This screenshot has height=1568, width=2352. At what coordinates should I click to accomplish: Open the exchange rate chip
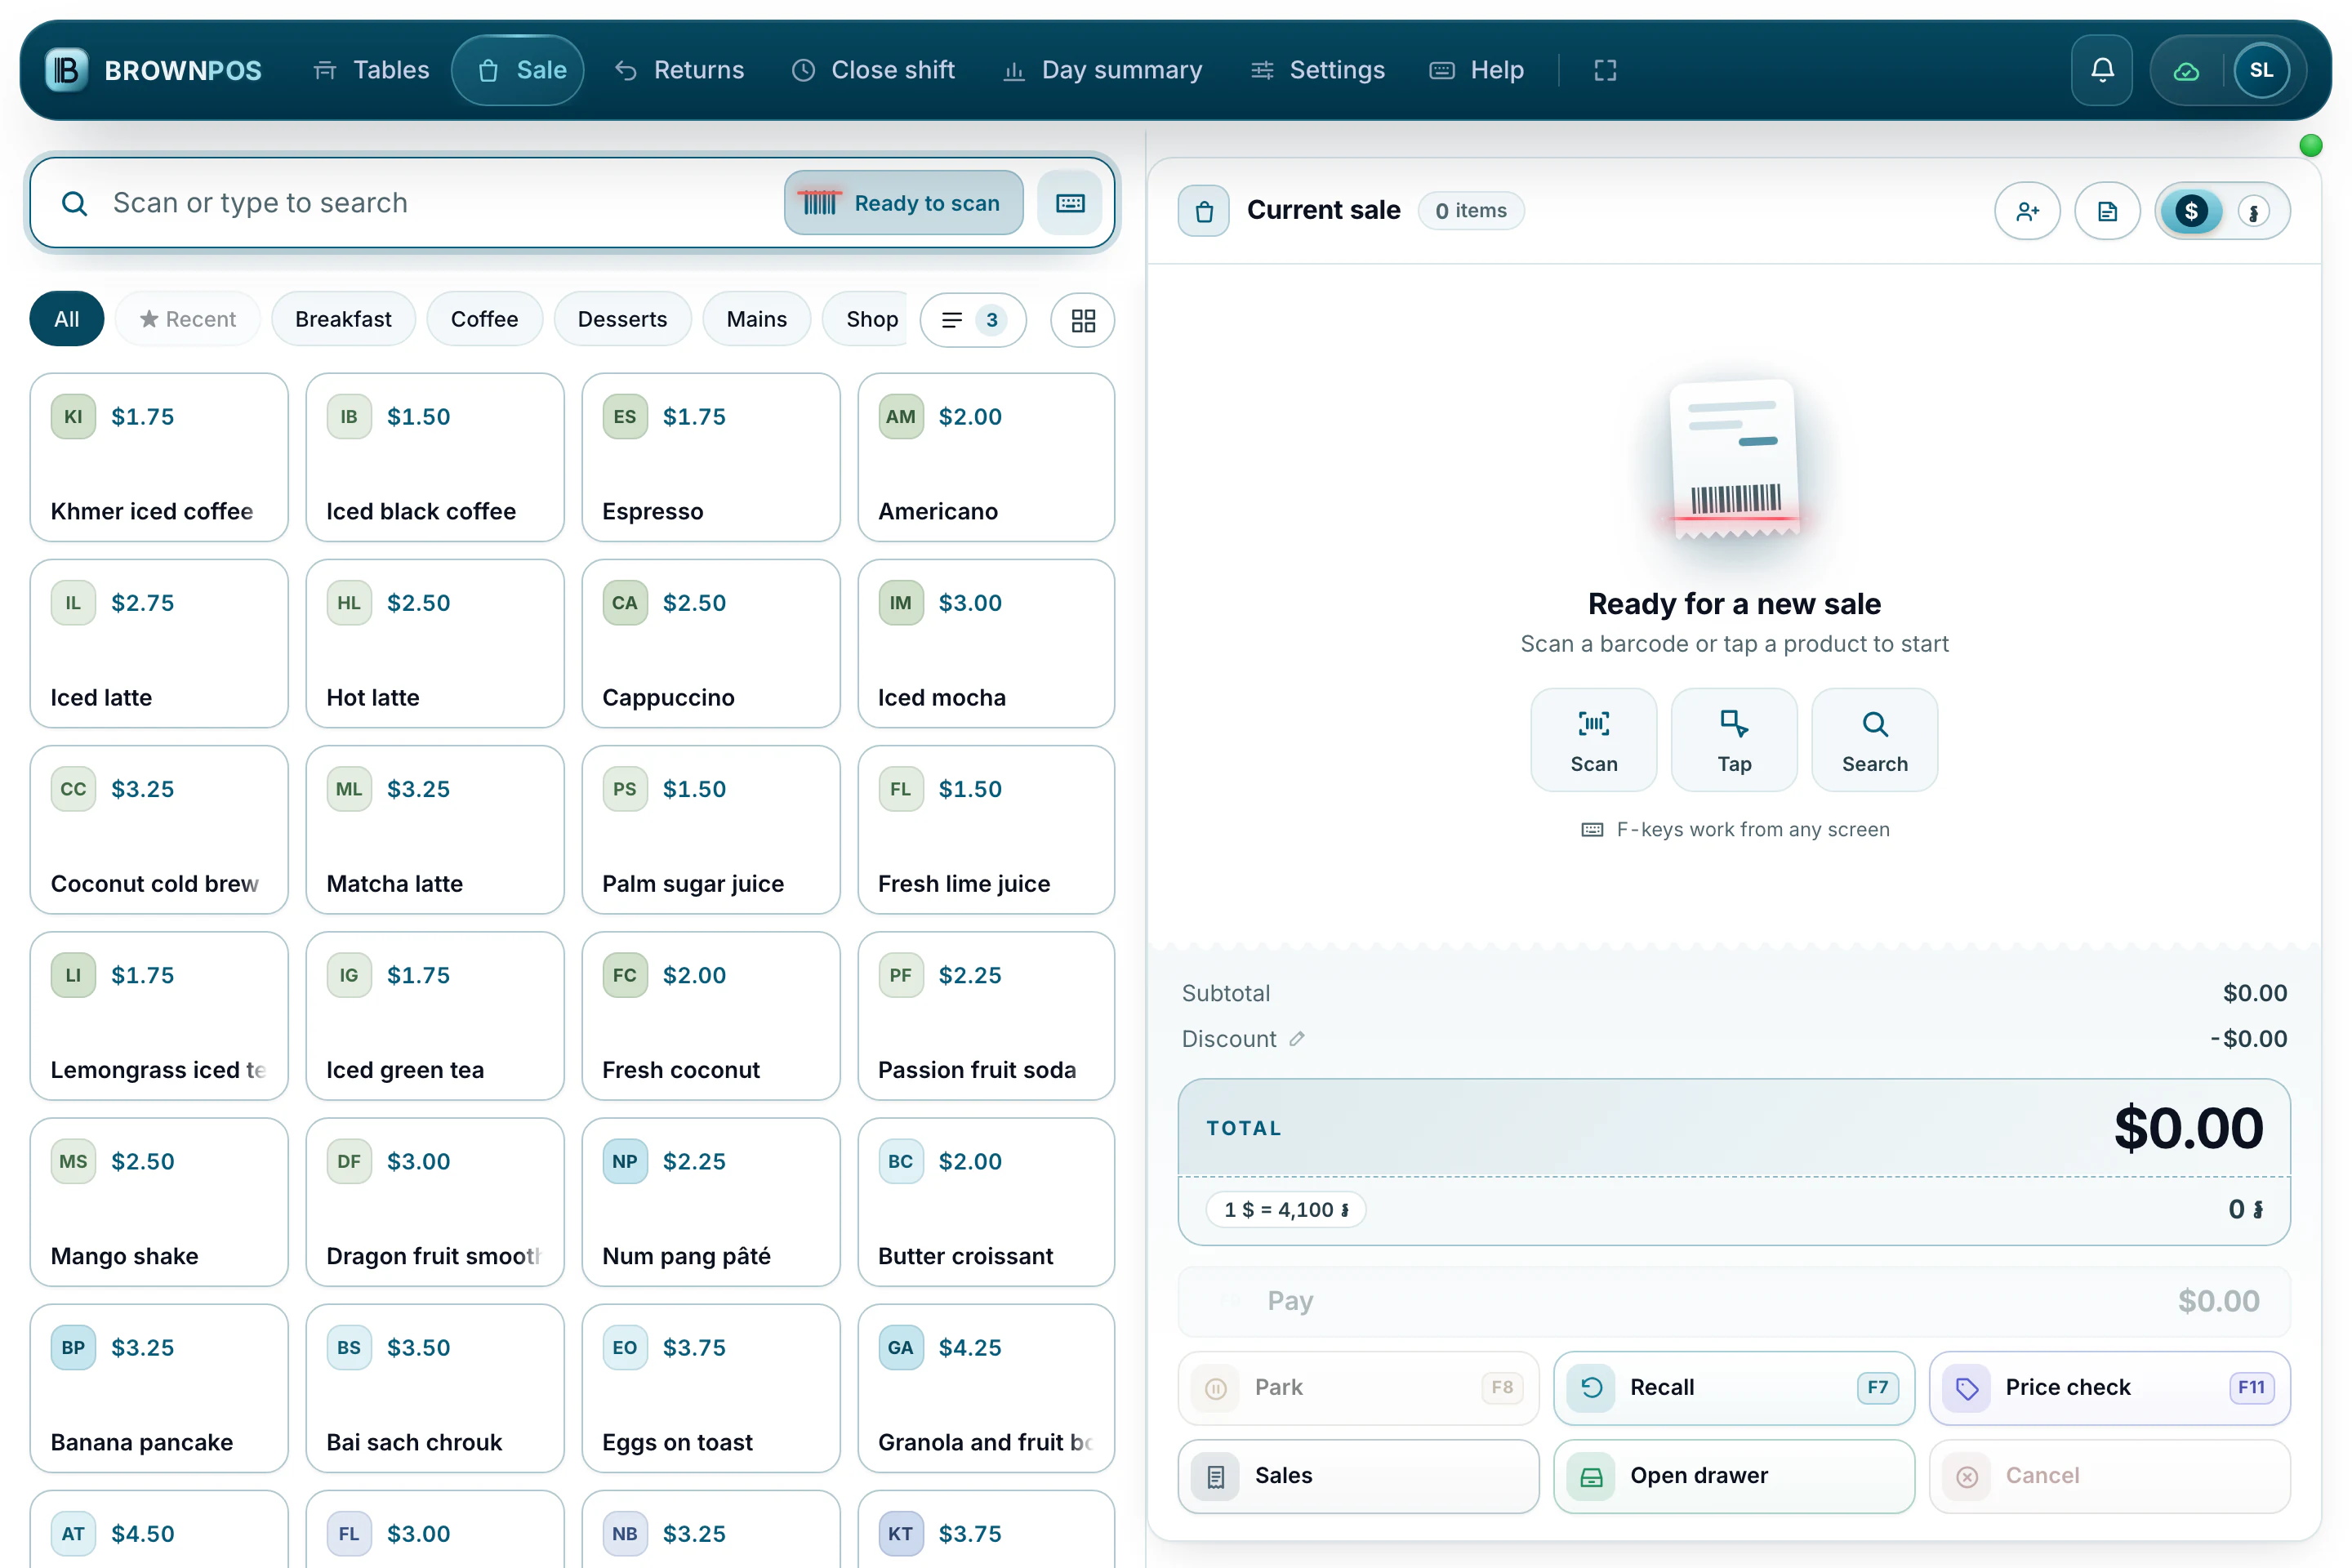1285,1210
